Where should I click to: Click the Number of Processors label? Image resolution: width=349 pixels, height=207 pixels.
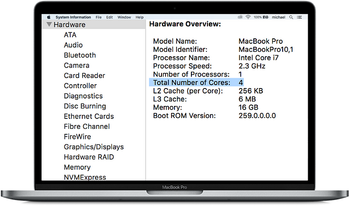191,75
